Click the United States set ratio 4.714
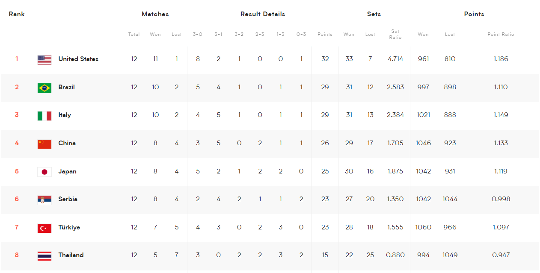This screenshot has width=540, height=273. [x=395, y=59]
